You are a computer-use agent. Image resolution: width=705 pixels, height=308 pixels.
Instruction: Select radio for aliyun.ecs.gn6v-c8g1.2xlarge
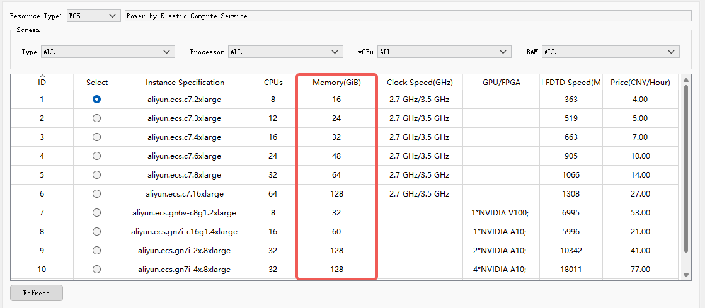coord(96,213)
